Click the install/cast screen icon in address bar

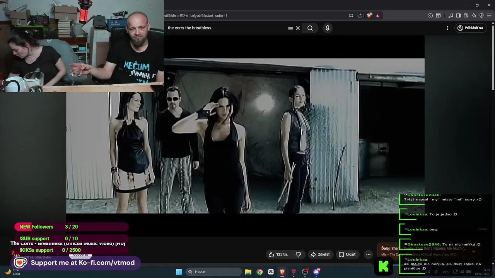coord(351,15)
